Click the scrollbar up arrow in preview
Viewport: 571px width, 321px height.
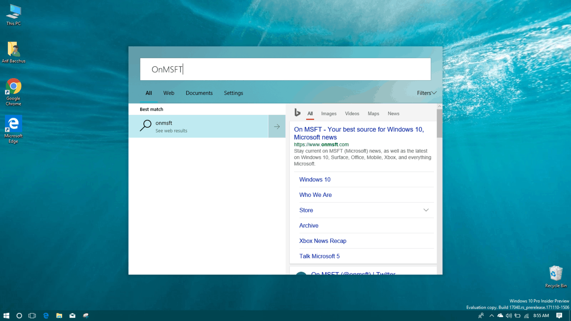click(440, 107)
